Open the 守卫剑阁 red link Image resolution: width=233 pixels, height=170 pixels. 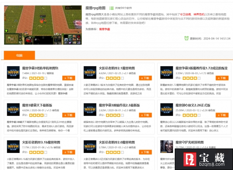pyautogui.click(x=185, y=14)
